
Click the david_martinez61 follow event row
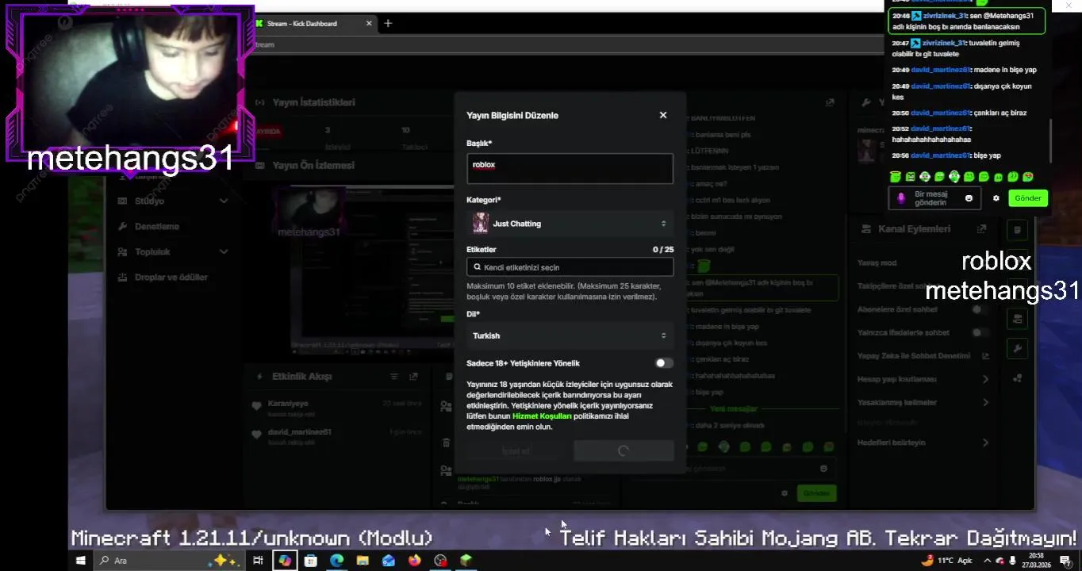337,436
